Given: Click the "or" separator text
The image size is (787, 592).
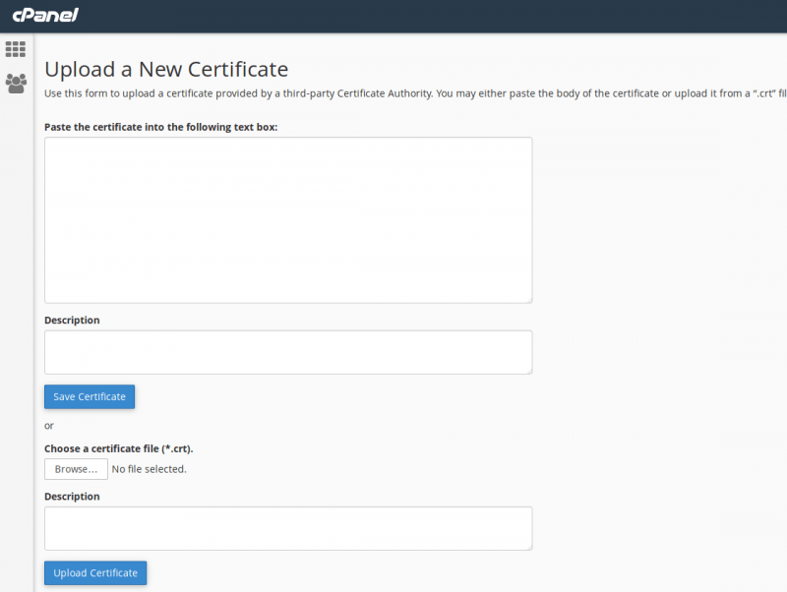Looking at the screenshot, I should coord(49,425).
